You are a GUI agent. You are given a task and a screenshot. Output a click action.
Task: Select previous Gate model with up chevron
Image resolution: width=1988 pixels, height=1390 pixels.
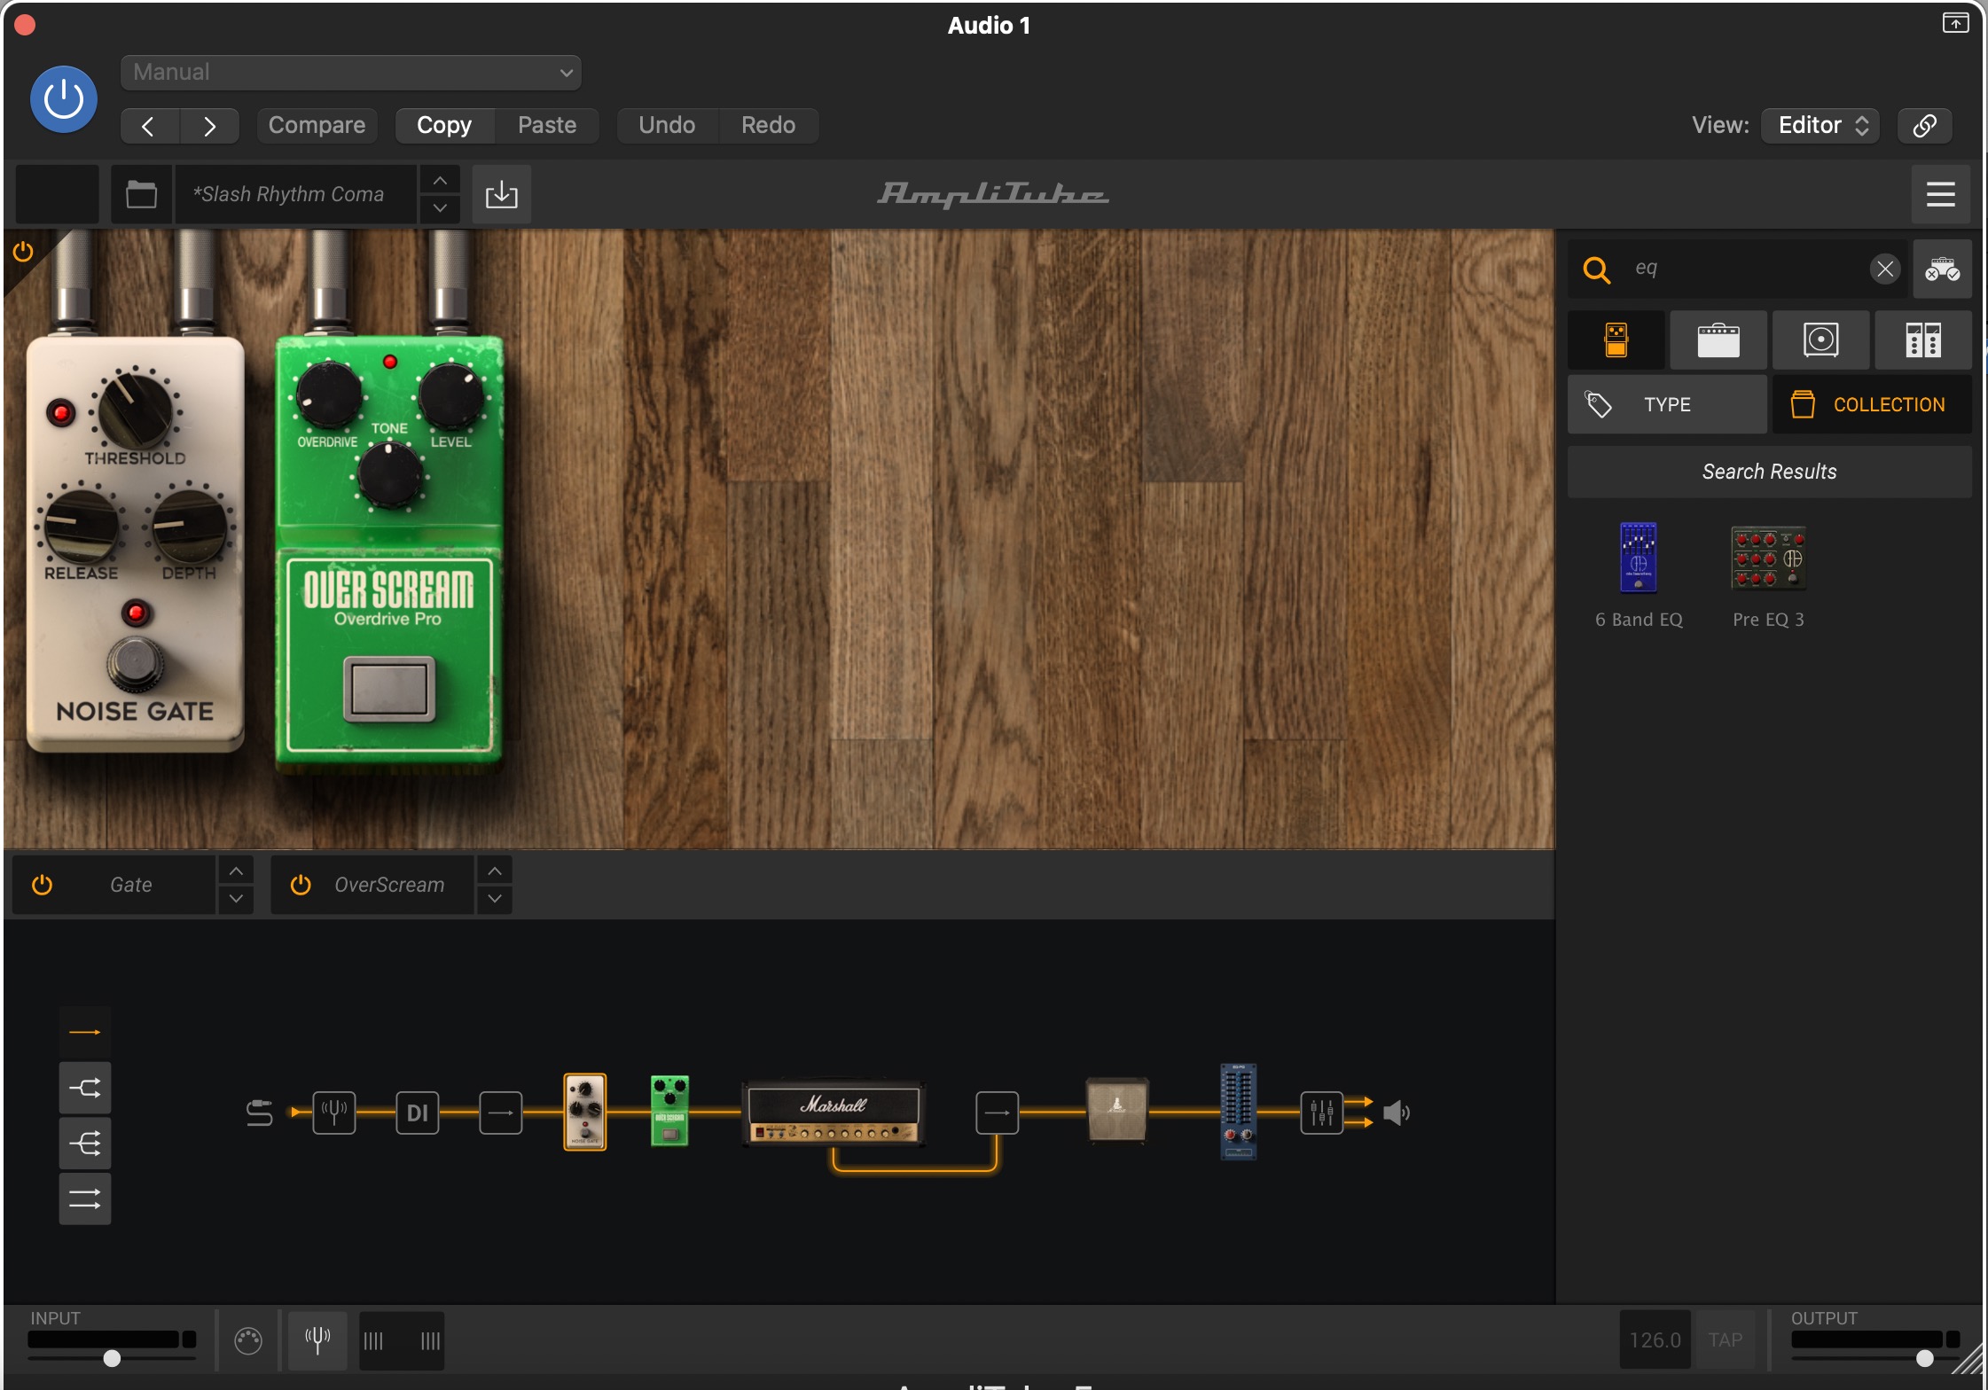(236, 871)
